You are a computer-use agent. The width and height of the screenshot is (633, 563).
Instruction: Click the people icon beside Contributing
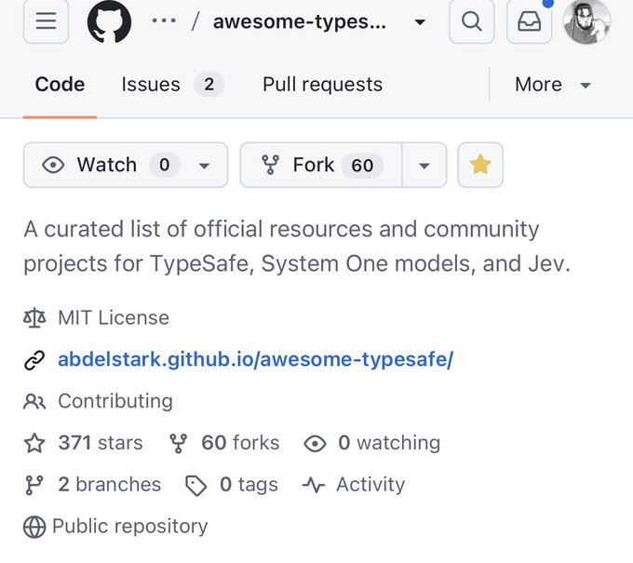34,402
